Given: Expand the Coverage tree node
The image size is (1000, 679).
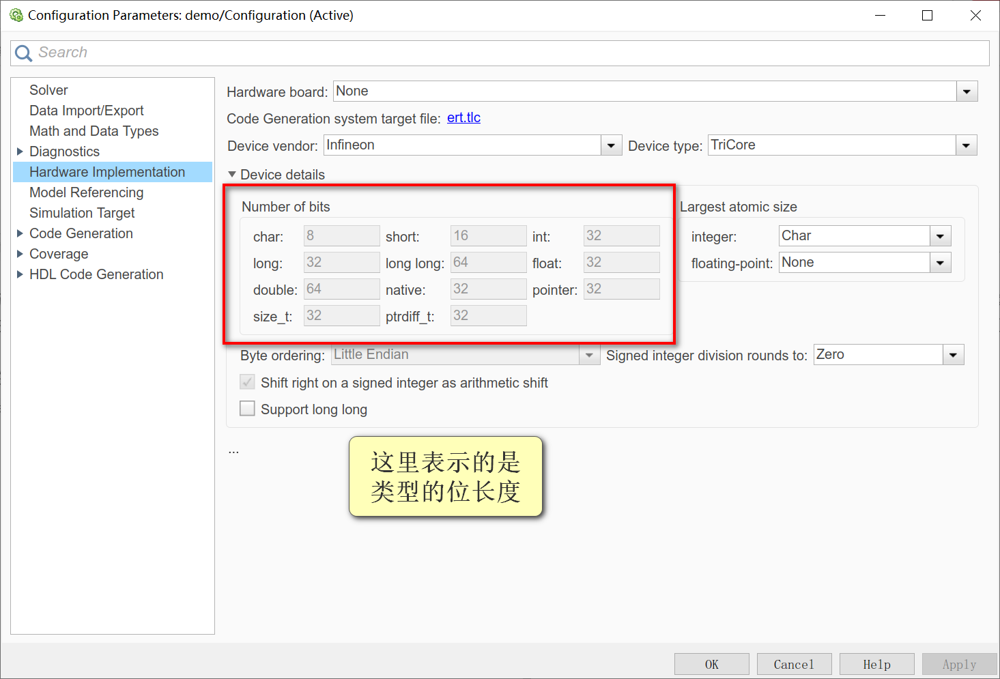Looking at the screenshot, I should [x=20, y=254].
